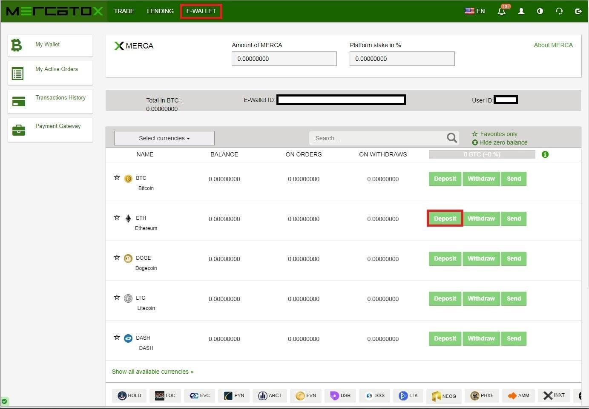
Task: Click Withdraw for BTC
Action: pyautogui.click(x=481, y=179)
